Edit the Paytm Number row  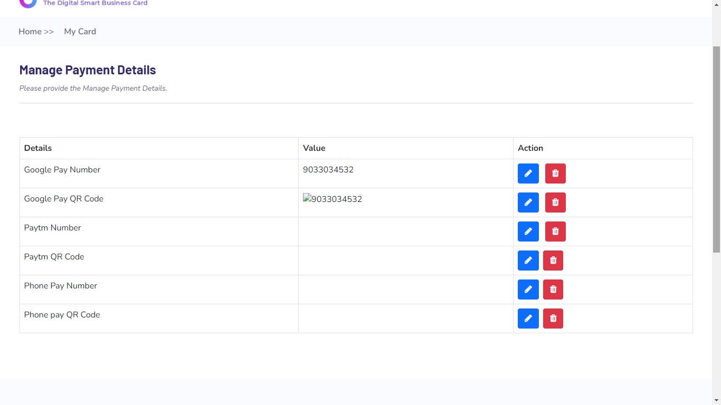coord(528,232)
